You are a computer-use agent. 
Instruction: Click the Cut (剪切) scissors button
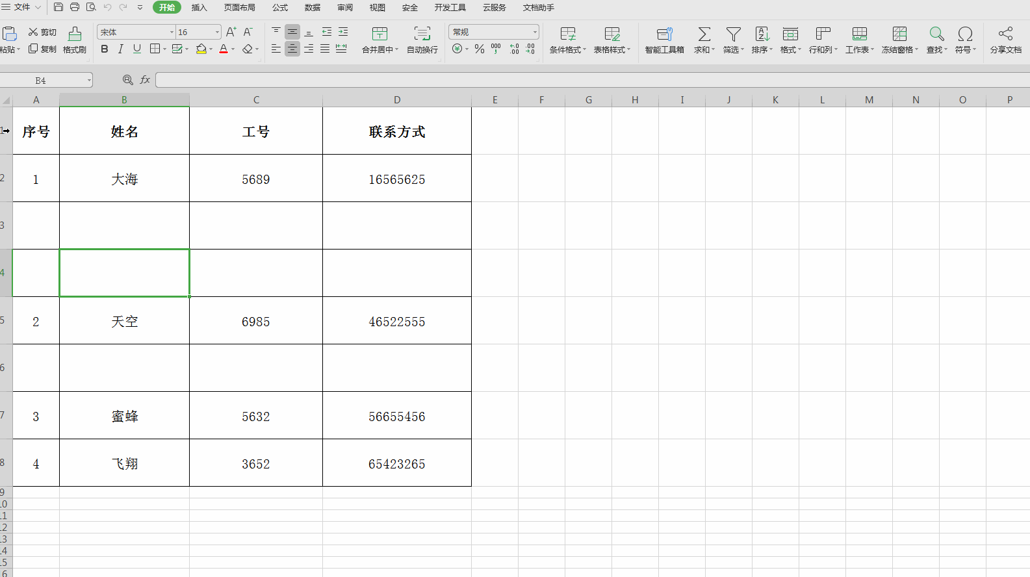[42, 32]
